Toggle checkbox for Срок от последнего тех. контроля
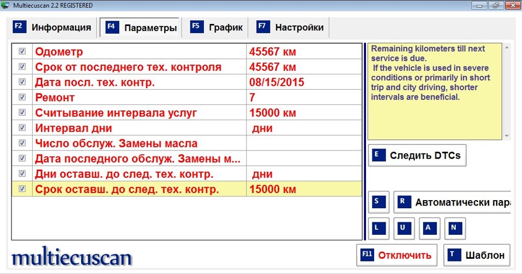522x274 pixels. pos(22,66)
